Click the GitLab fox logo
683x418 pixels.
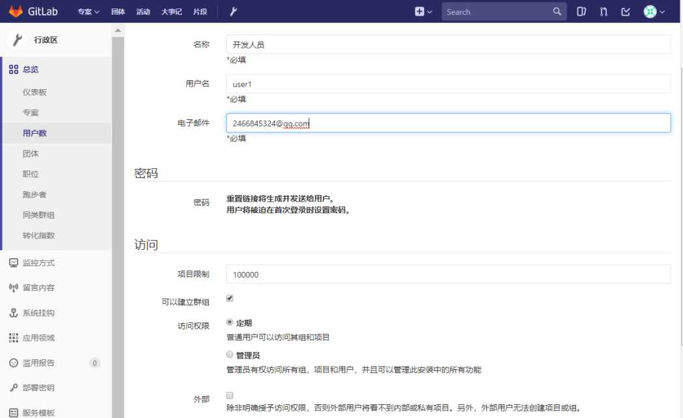click(16, 11)
